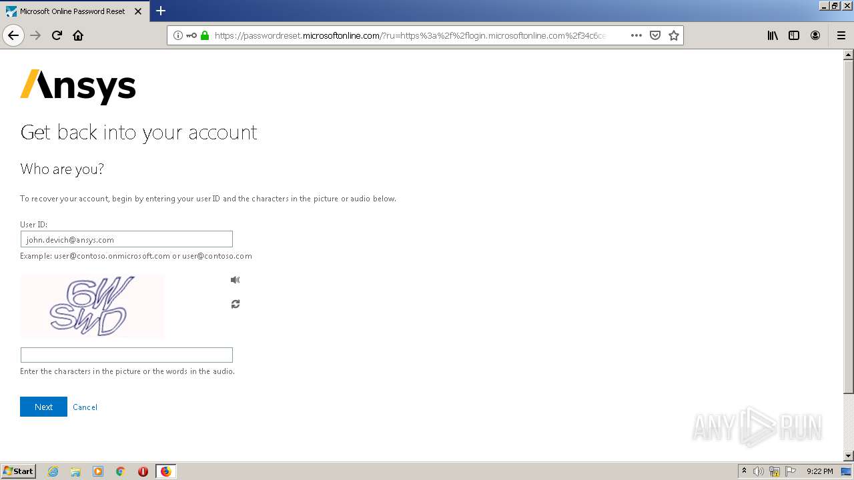
Task: Open a new tab with plus button
Action: 161,11
